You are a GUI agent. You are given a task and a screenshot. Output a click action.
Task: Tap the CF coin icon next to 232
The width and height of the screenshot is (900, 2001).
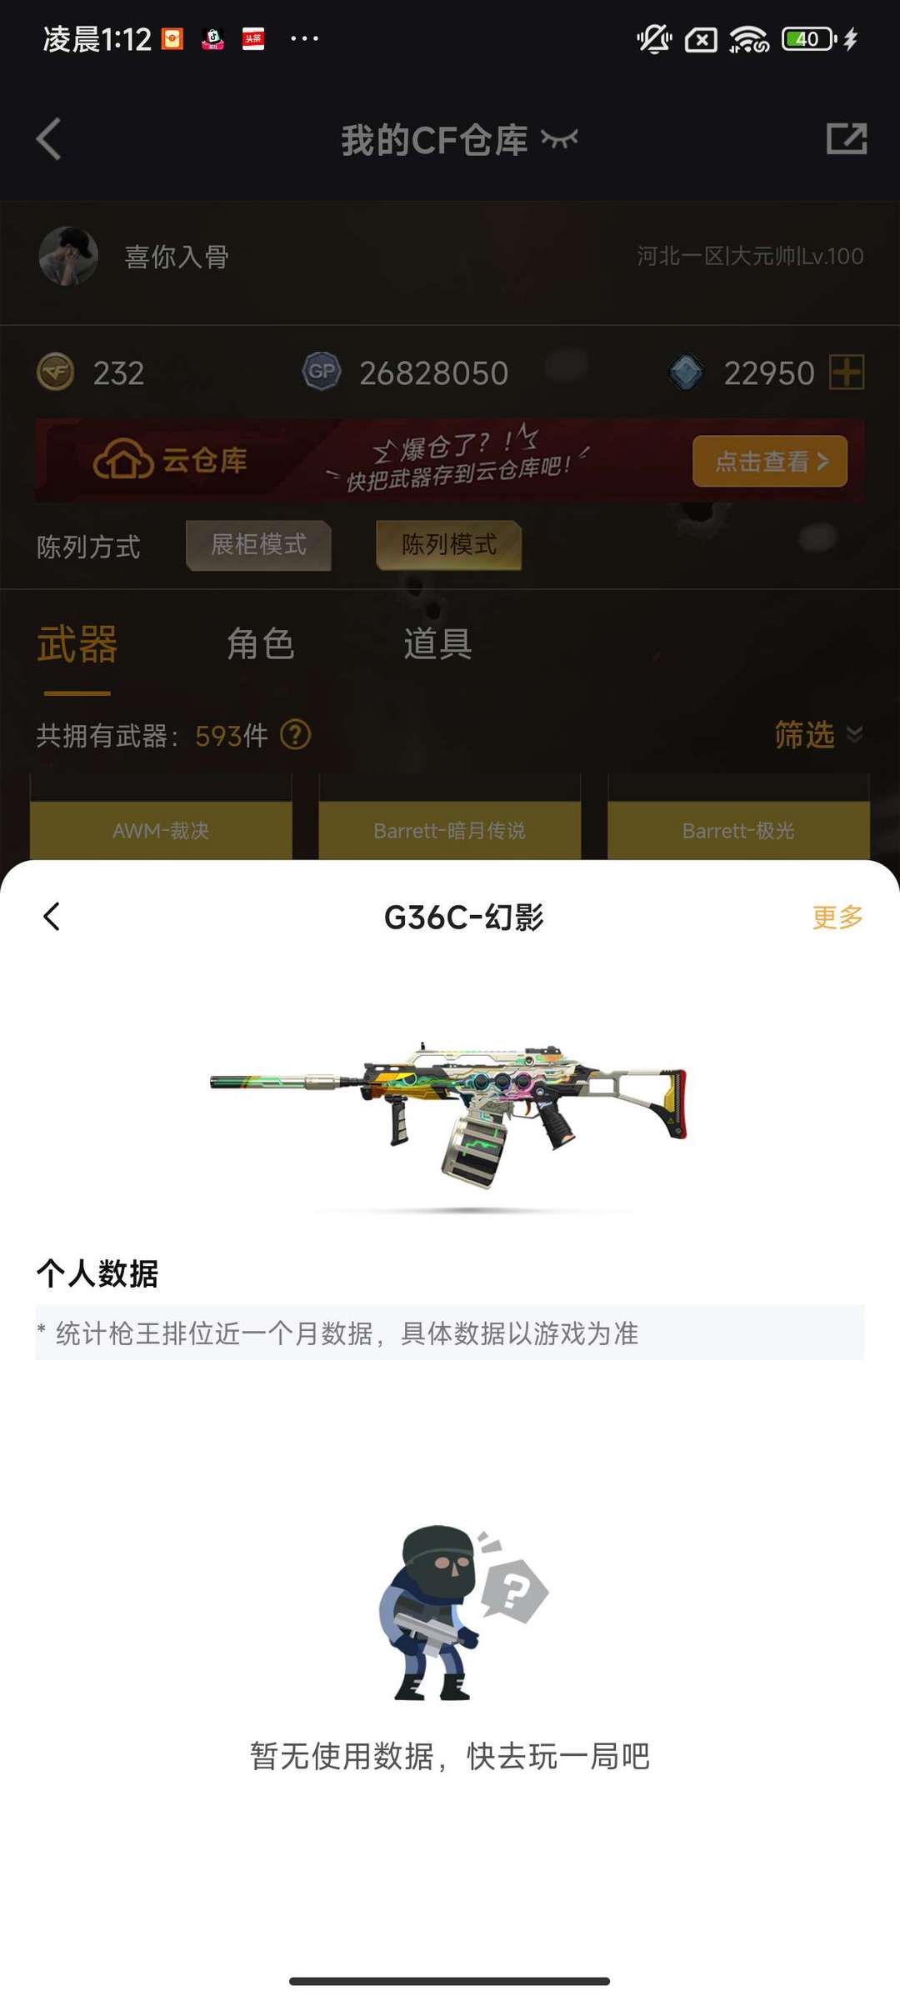coord(56,373)
